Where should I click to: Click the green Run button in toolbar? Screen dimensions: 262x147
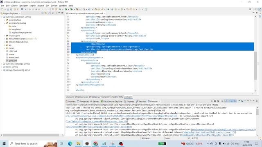[x=66, y=9]
